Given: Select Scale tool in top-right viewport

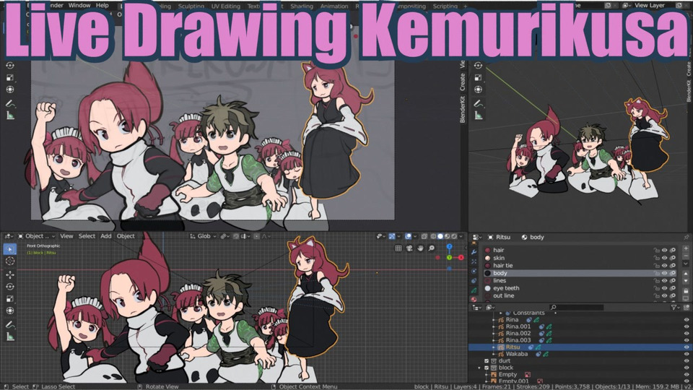Looking at the screenshot, I should point(478,77).
